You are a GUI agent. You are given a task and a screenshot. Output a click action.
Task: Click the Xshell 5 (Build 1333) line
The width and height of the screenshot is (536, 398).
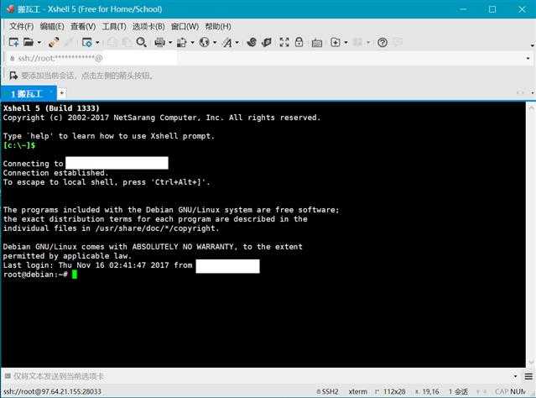click(x=51, y=108)
